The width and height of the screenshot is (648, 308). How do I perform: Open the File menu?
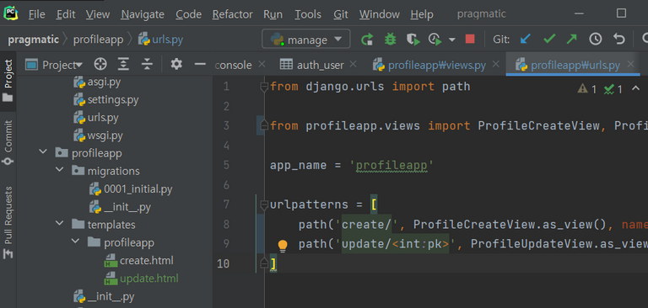[x=37, y=14]
